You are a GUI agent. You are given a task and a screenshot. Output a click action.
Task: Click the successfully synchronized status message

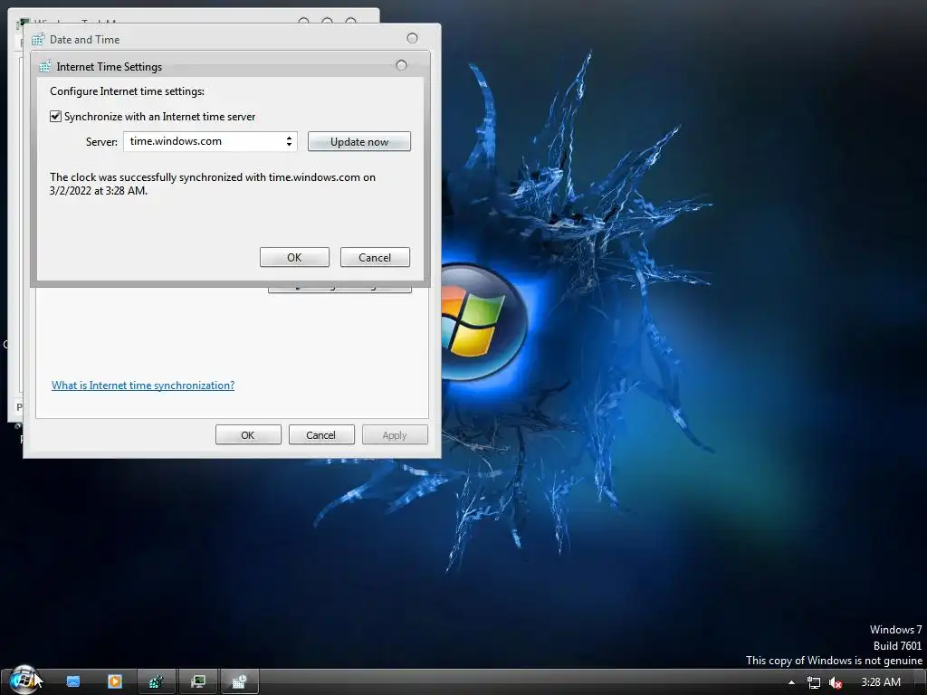pyautogui.click(x=212, y=184)
